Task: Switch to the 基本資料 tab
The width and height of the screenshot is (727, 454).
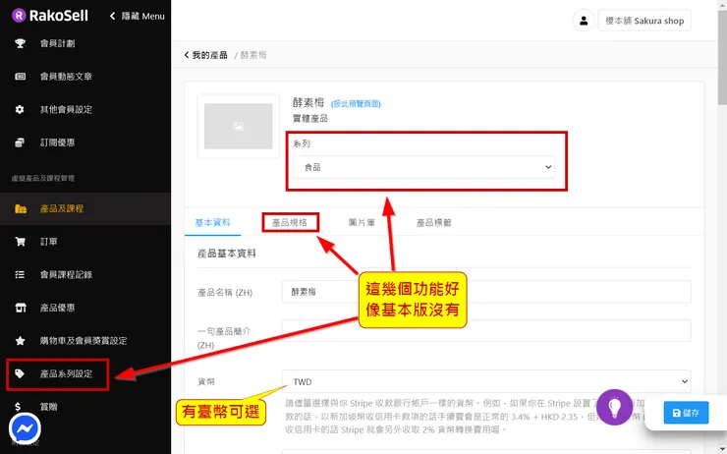Action: [x=212, y=223]
